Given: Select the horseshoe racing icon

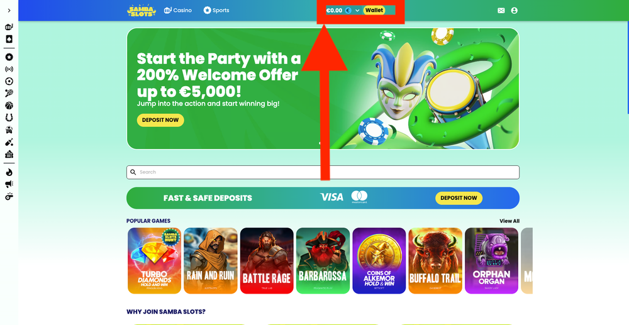Looking at the screenshot, I should click(x=9, y=118).
